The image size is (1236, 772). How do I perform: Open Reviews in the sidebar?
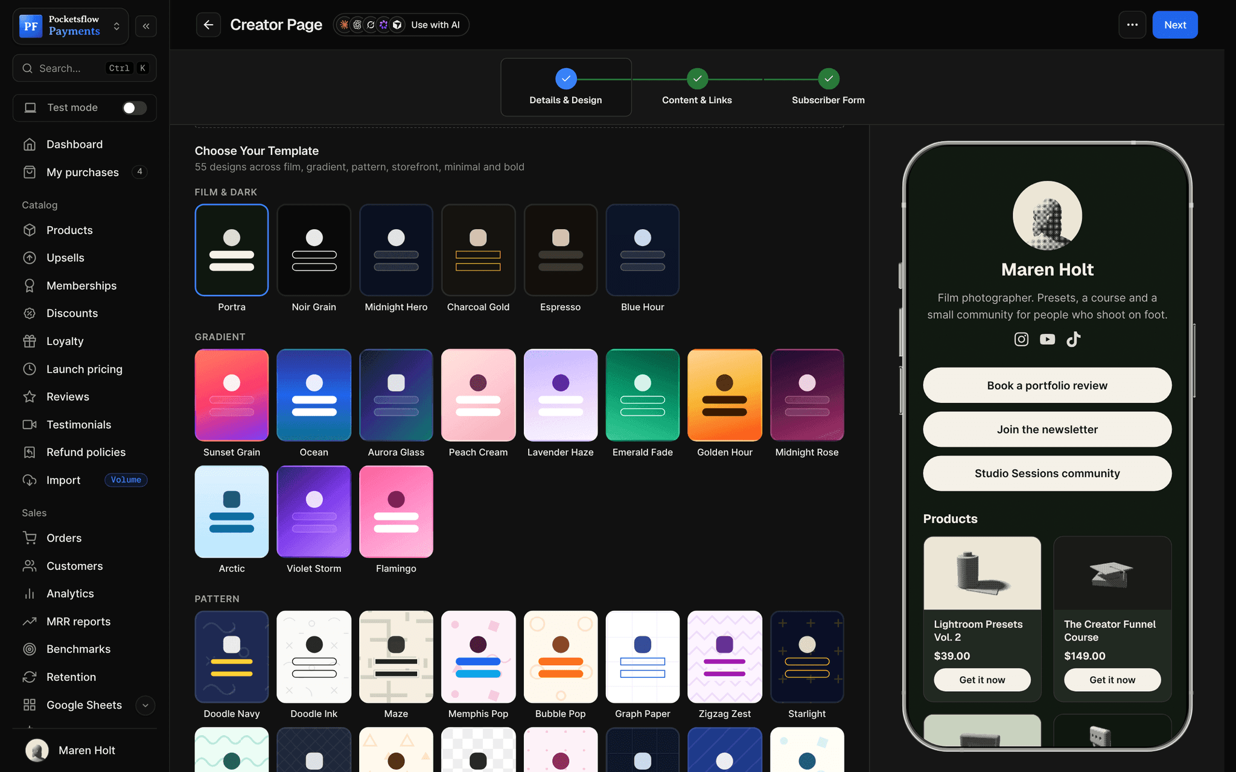coord(84,396)
